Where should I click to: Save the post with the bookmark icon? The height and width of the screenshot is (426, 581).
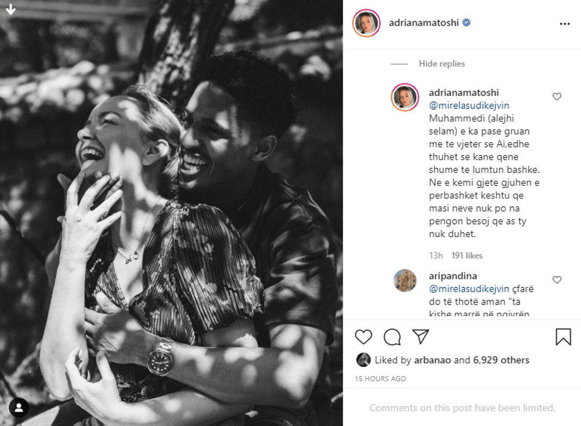[x=563, y=337]
